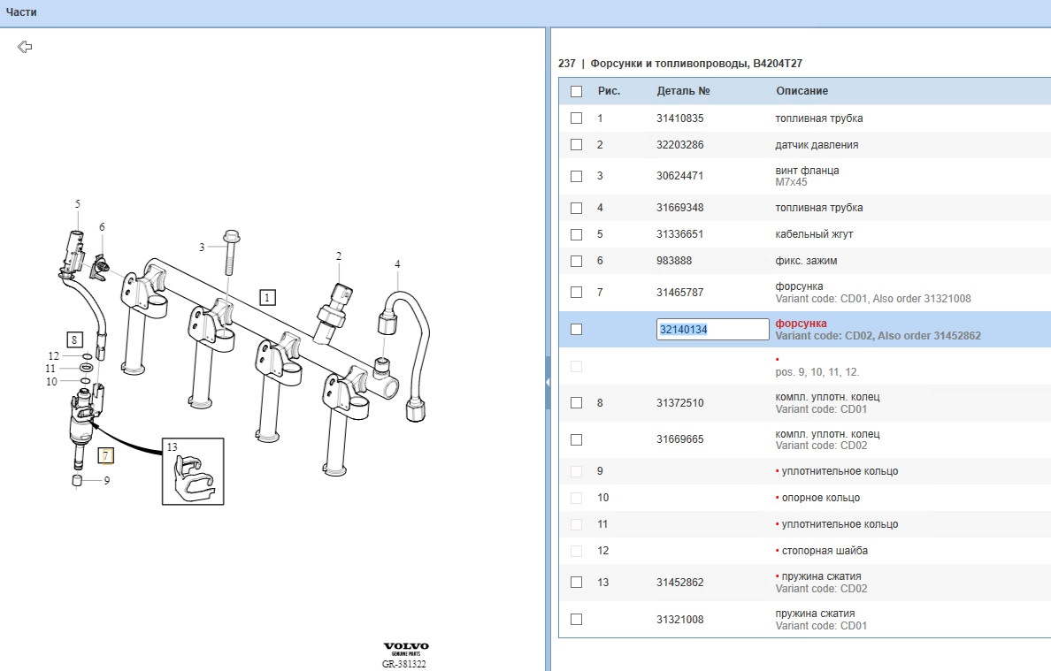Tick checkbox for spring 31452862
1051x671 pixels.
pos(577,582)
